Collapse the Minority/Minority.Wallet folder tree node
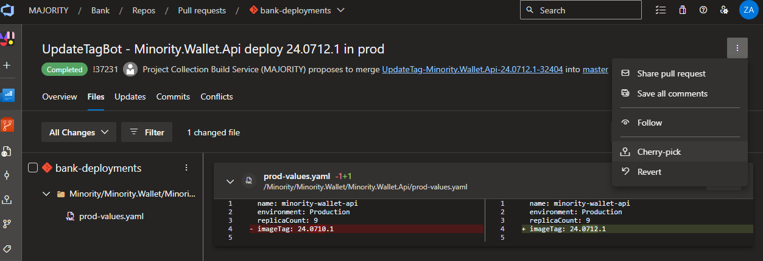Screen dimensions: 763x261 [x=46, y=194]
